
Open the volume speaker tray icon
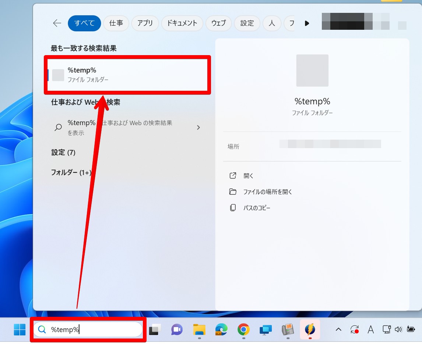[x=398, y=330]
